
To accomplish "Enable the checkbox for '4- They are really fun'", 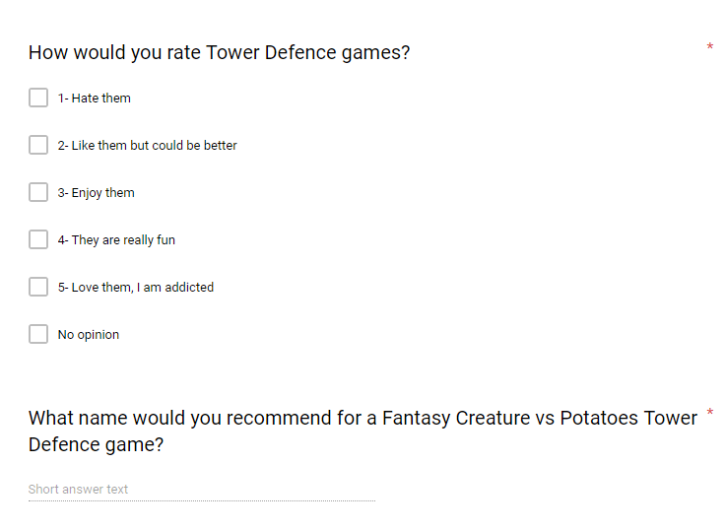I will 38,239.
